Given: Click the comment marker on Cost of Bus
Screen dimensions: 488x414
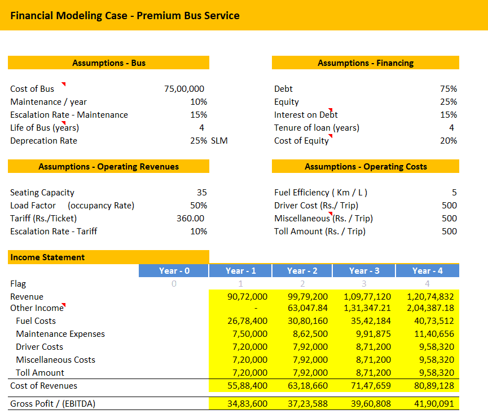Looking at the screenshot, I should tap(64, 84).
